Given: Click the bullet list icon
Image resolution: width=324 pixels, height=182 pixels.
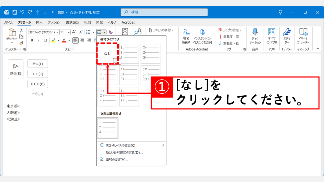Looking at the screenshot, I should (x=89, y=32).
